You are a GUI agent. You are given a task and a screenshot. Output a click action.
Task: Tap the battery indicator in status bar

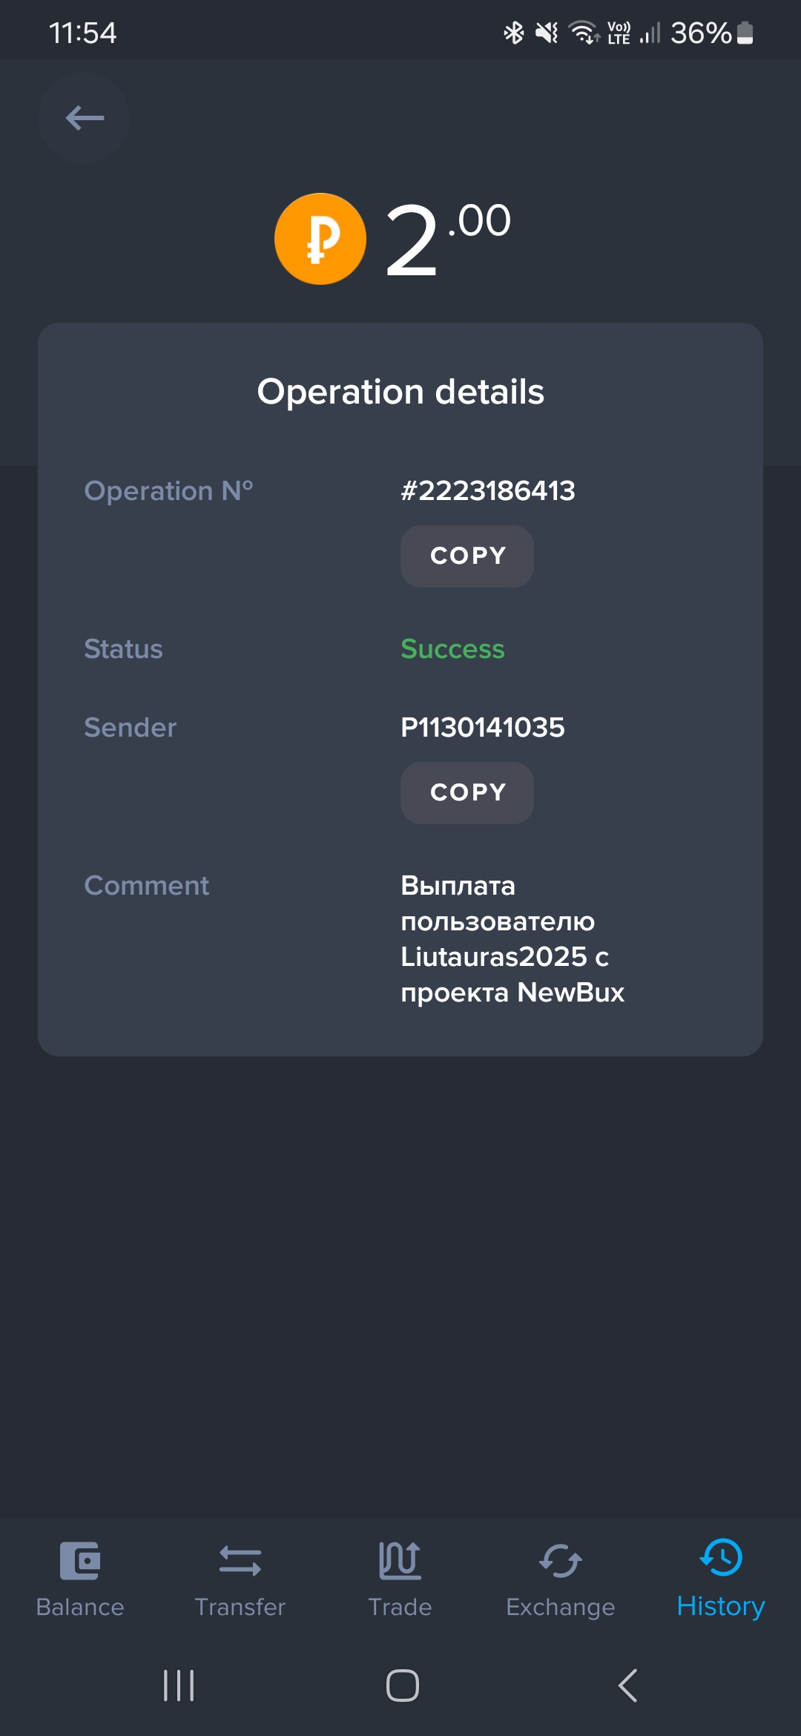click(745, 33)
